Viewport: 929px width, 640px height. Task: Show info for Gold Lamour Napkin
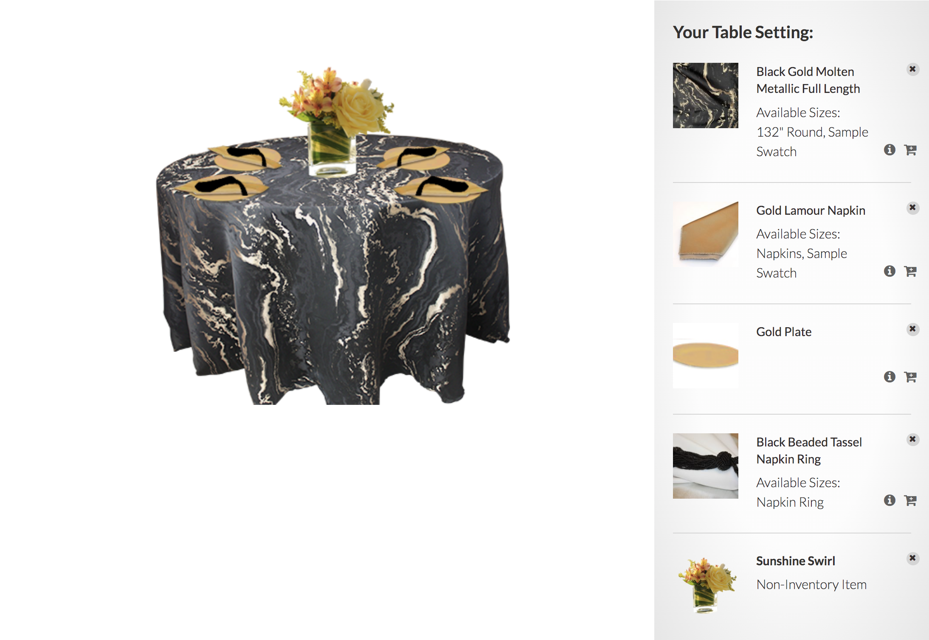[890, 271]
